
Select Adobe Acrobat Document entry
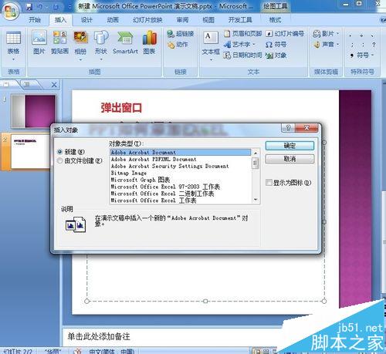[181, 152]
